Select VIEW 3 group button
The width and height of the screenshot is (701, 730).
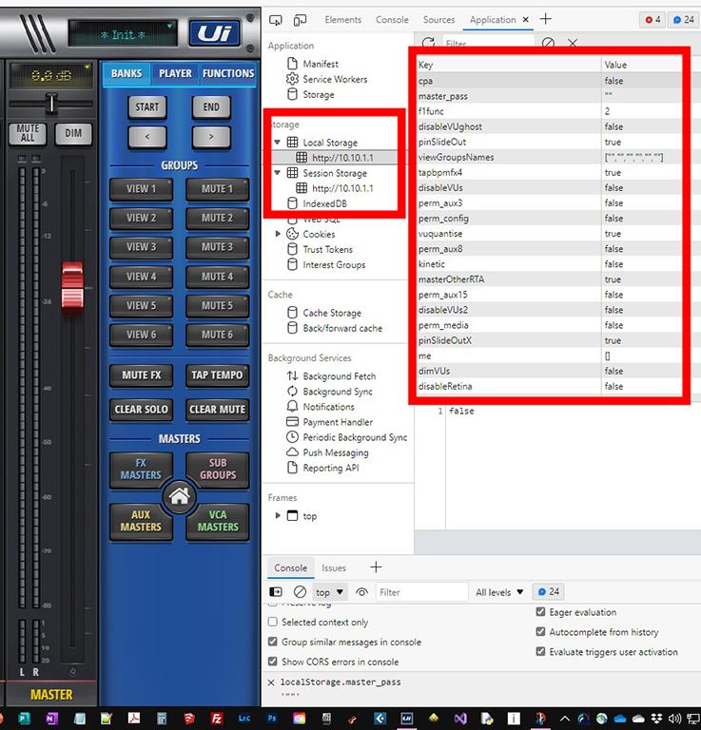point(141,247)
